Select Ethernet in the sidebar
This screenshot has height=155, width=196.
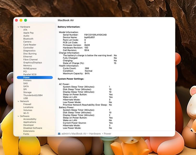click(28, 57)
